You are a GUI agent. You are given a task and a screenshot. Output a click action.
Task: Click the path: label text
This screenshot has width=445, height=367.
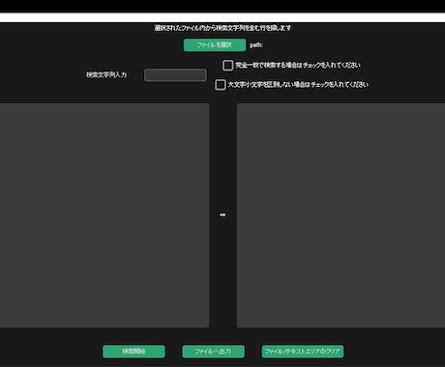256,45
